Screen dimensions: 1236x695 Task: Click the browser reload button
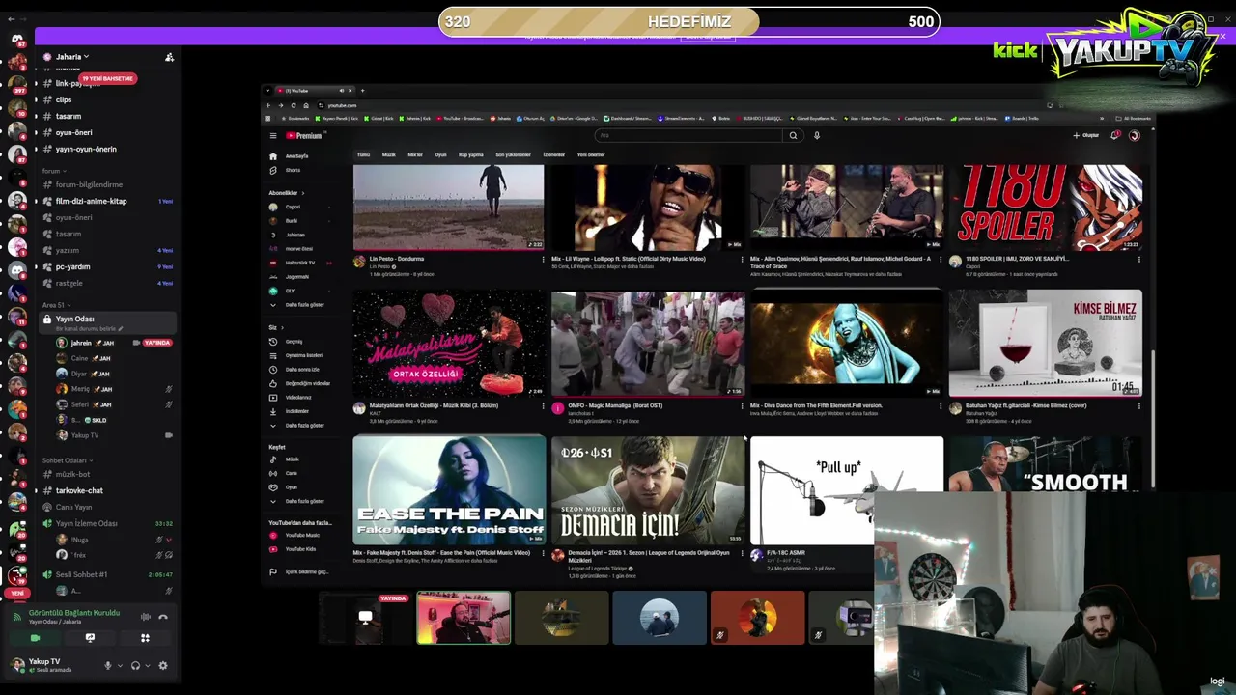coord(294,105)
